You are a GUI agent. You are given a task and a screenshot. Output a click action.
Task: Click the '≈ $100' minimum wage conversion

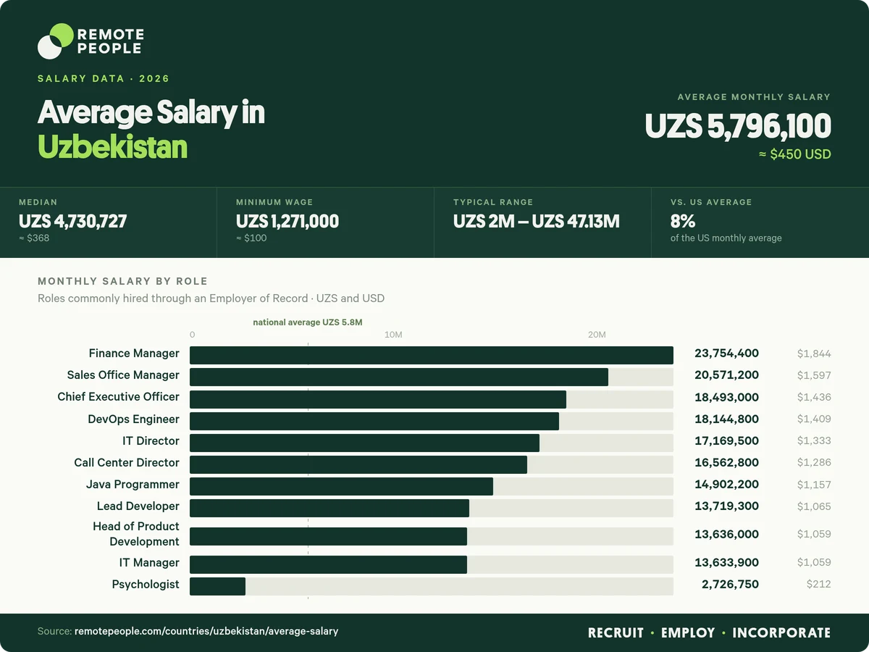pyautogui.click(x=251, y=238)
